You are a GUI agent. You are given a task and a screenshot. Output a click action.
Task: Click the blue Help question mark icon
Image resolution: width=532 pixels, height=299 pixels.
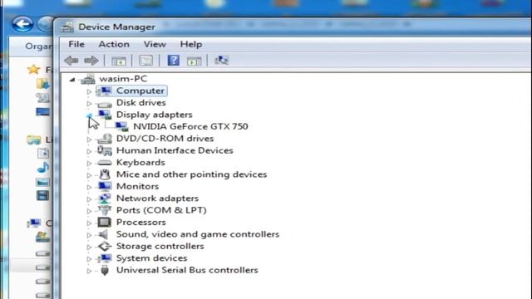tap(174, 61)
